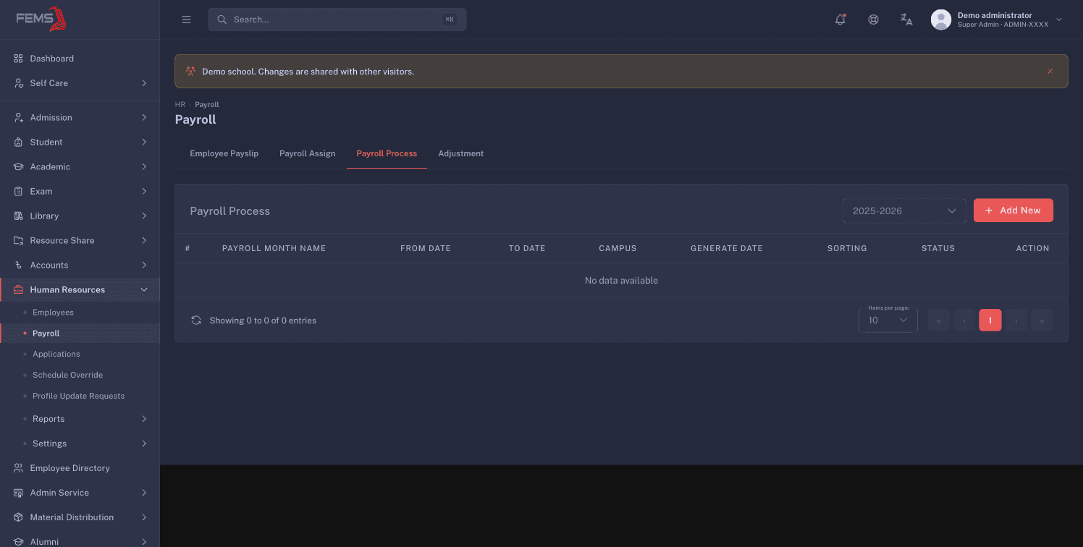Click the Resource Share folder icon
The height and width of the screenshot is (547, 1083).
pos(19,241)
